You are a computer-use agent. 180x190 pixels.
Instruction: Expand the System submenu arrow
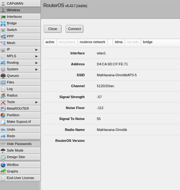[36, 69]
